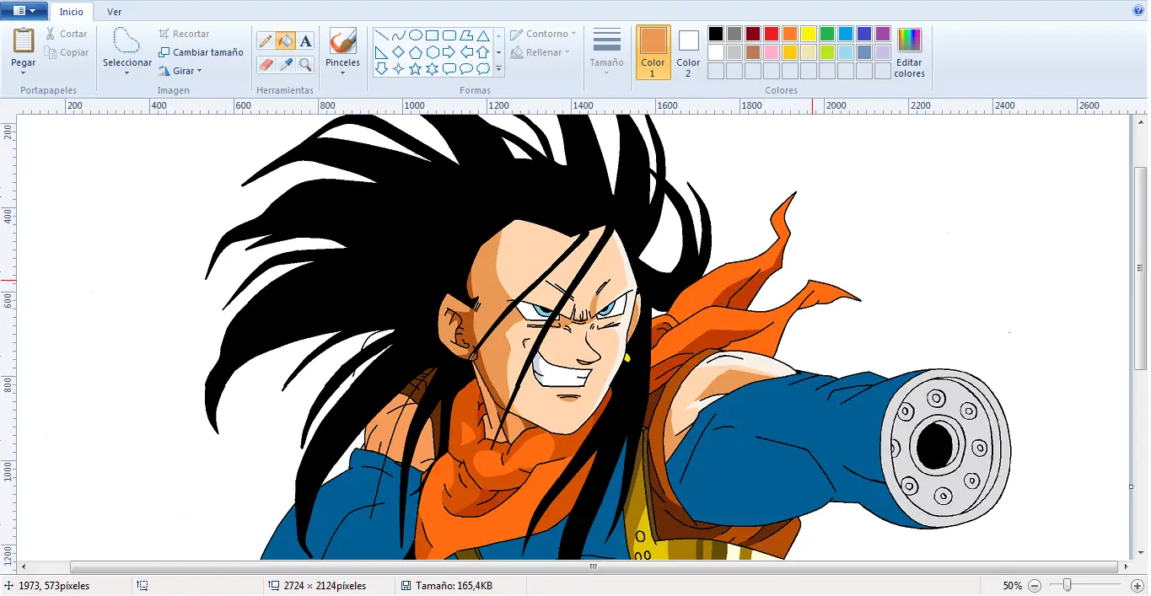Image resolution: width=1151 pixels, height=596 pixels.
Task: Choose the rounded rectangle shape
Action: click(x=449, y=35)
